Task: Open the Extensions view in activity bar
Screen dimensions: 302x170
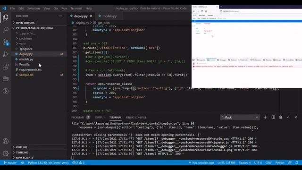Action: (6, 67)
